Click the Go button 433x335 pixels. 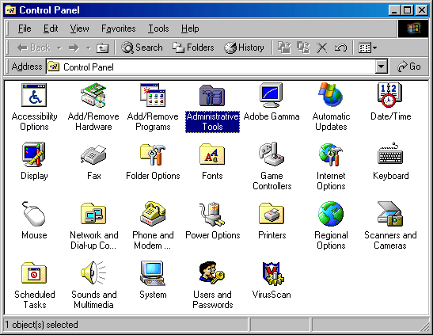[x=408, y=67]
